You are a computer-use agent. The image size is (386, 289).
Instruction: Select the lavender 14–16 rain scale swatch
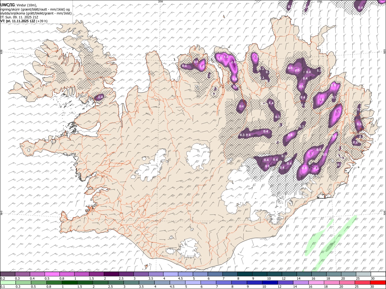tap(301, 282)
